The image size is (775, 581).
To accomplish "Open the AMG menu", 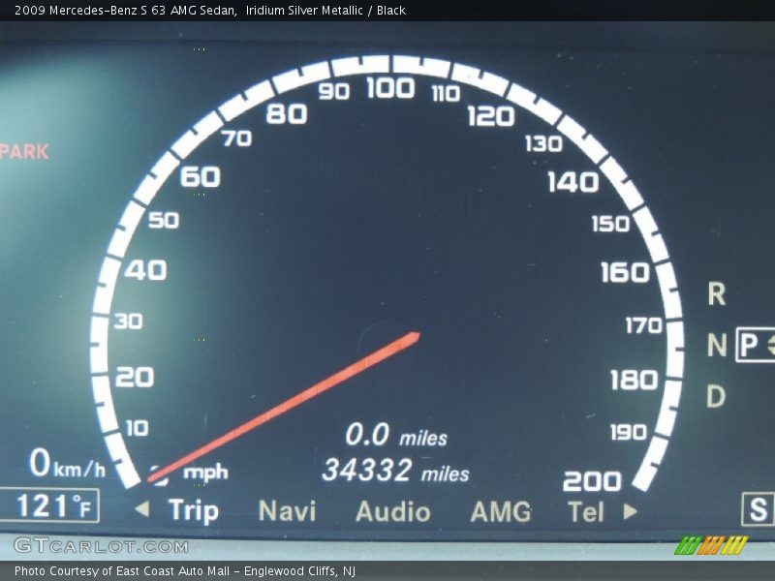I will [x=501, y=511].
